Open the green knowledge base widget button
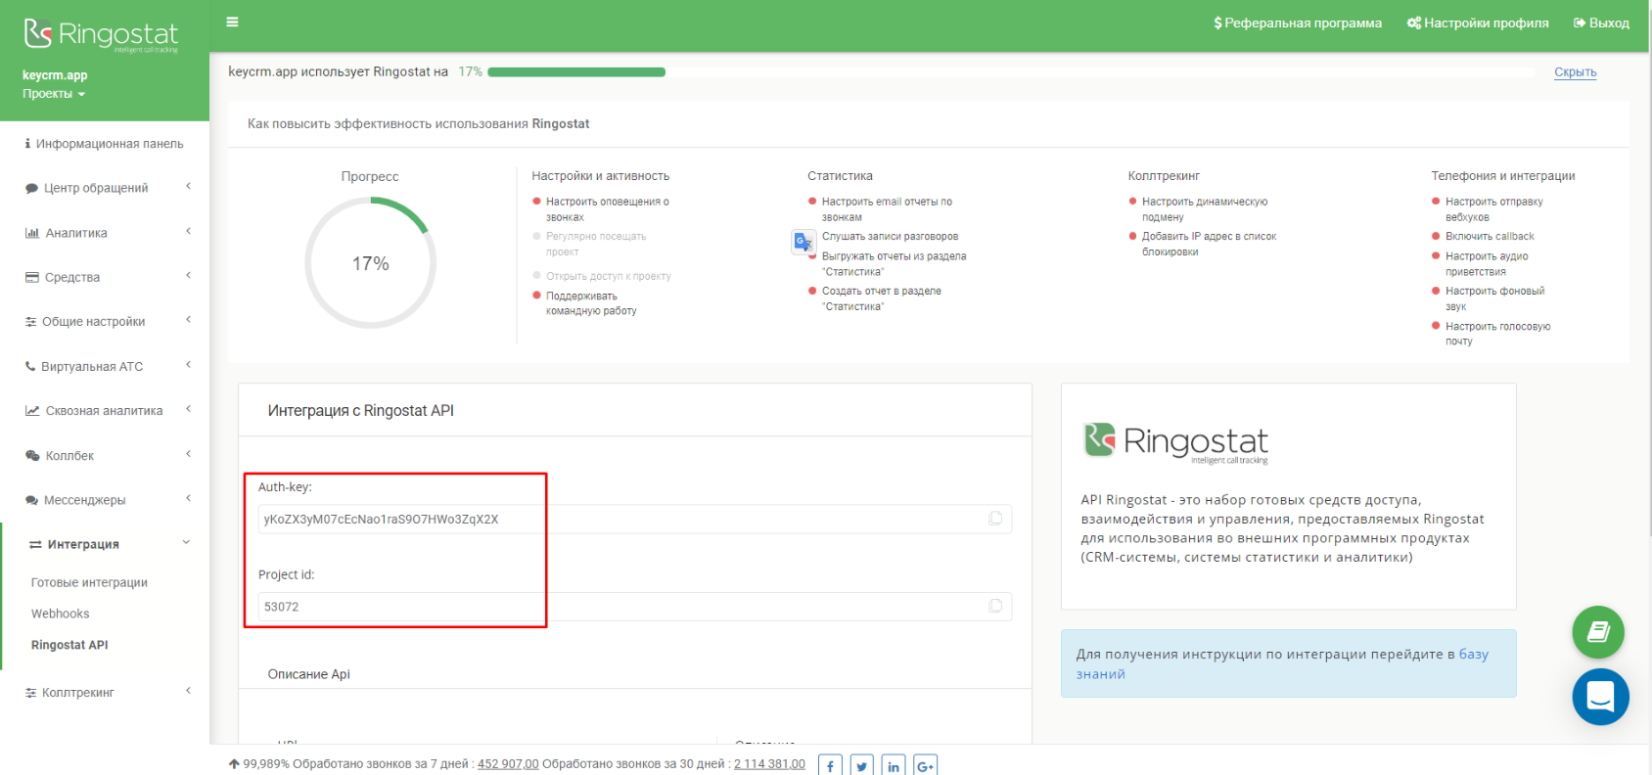The image size is (1652, 775). coord(1598,632)
